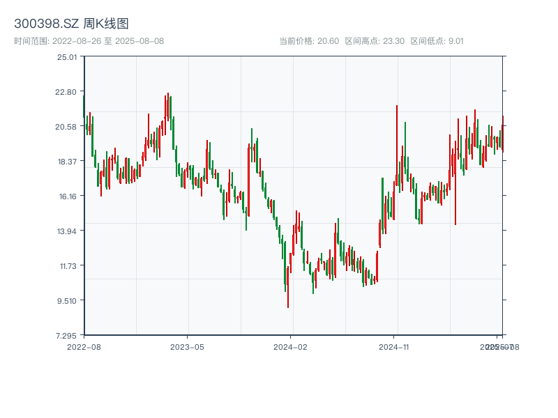Click the x-axis label 2022-08
This screenshot has width=558, height=418.
[x=84, y=347]
